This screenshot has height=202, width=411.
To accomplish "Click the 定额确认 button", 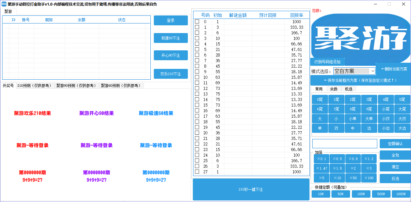I will pos(395,143).
